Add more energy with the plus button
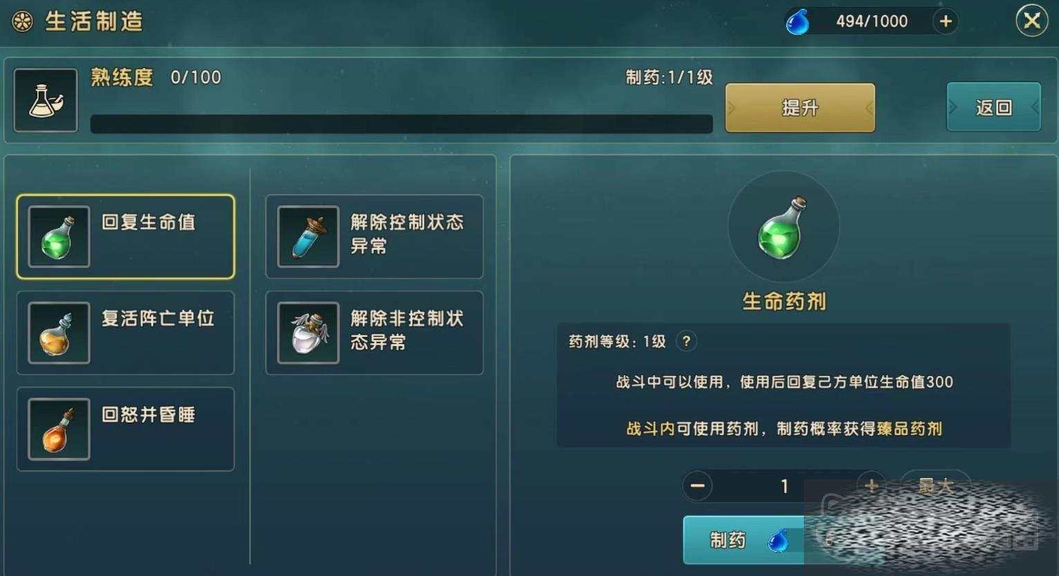The width and height of the screenshot is (1059, 576). point(945,21)
